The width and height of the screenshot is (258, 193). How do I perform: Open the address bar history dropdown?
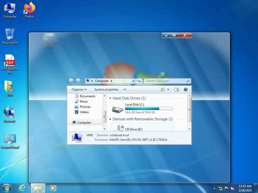(x=134, y=81)
